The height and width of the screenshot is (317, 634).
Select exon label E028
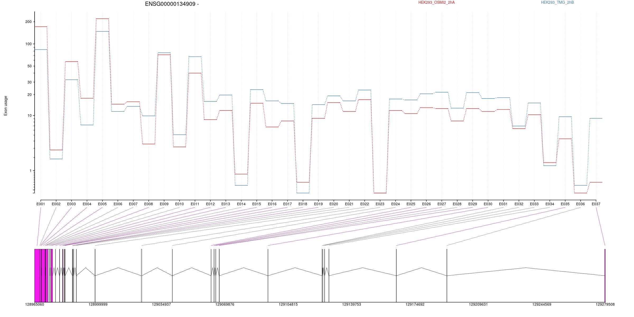point(457,204)
